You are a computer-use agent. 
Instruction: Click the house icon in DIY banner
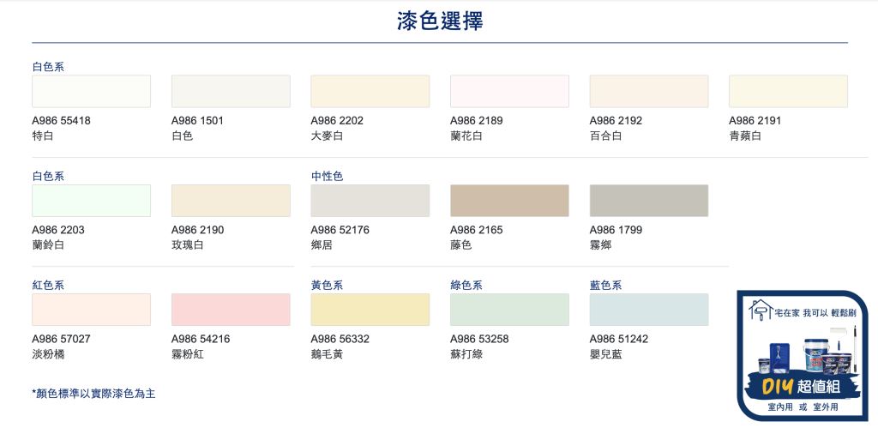click(760, 310)
